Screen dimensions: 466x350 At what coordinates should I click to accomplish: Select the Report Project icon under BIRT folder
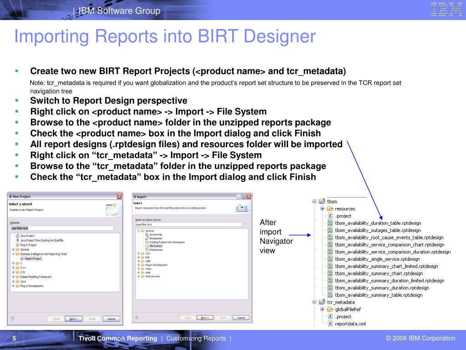click(x=22, y=259)
